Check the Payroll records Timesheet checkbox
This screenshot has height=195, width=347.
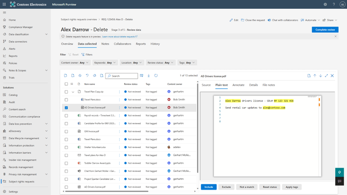(x=66, y=116)
